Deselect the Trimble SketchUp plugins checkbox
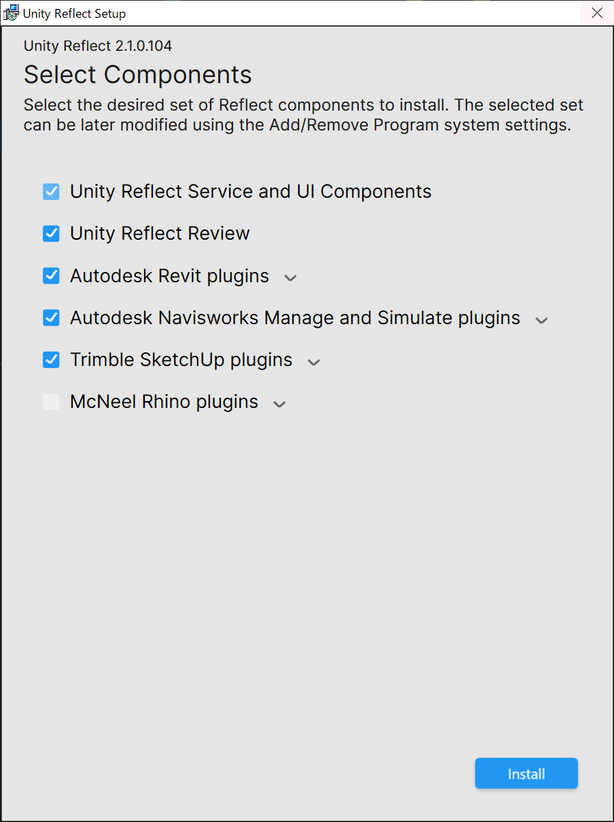Screen dimensions: 614x822 [51, 360]
